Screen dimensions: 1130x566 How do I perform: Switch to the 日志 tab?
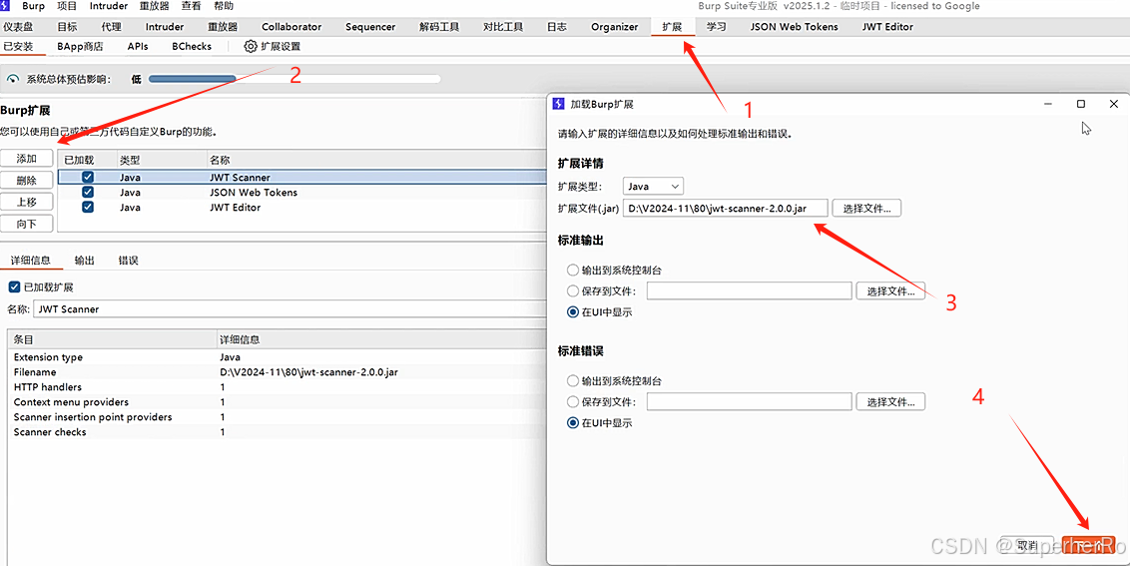click(556, 27)
